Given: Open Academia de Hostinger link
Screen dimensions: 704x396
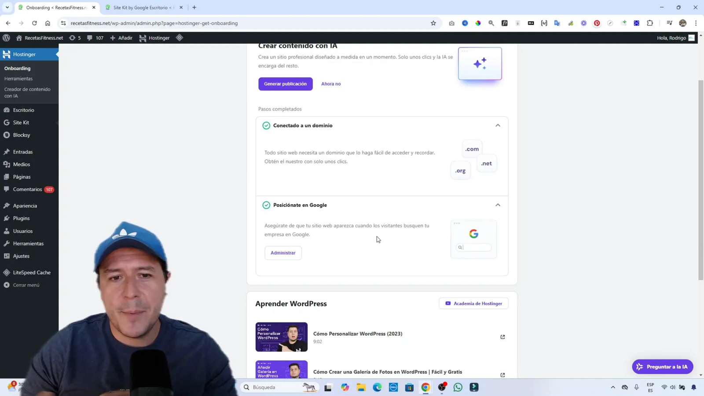Looking at the screenshot, I should [473, 303].
